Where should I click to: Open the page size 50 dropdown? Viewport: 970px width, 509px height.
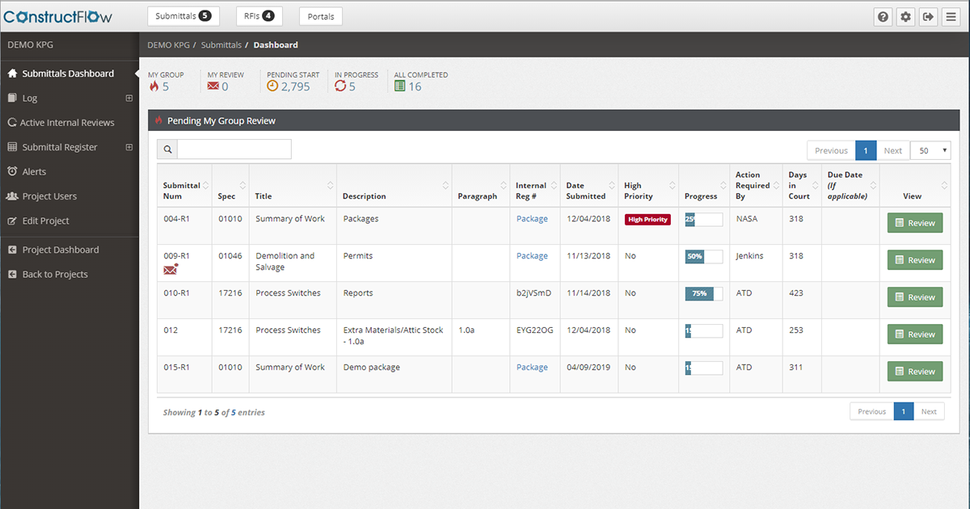click(930, 150)
